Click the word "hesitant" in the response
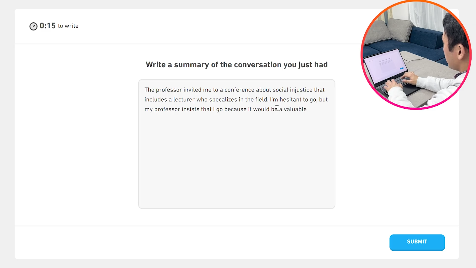The width and height of the screenshot is (476, 268). (290, 100)
